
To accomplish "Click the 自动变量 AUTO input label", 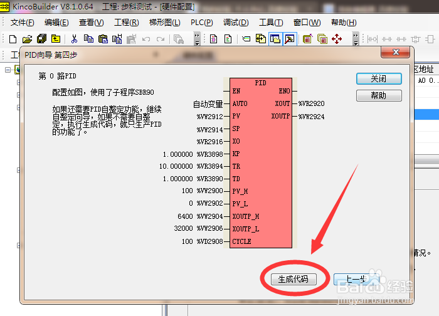I will tap(208, 104).
